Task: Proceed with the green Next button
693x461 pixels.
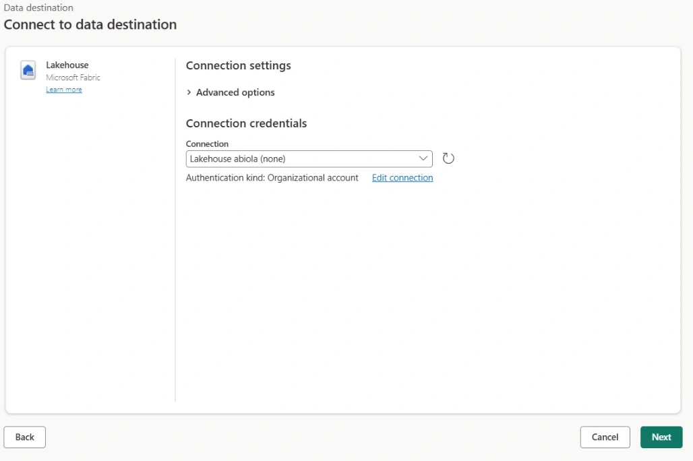Action: pyautogui.click(x=661, y=437)
